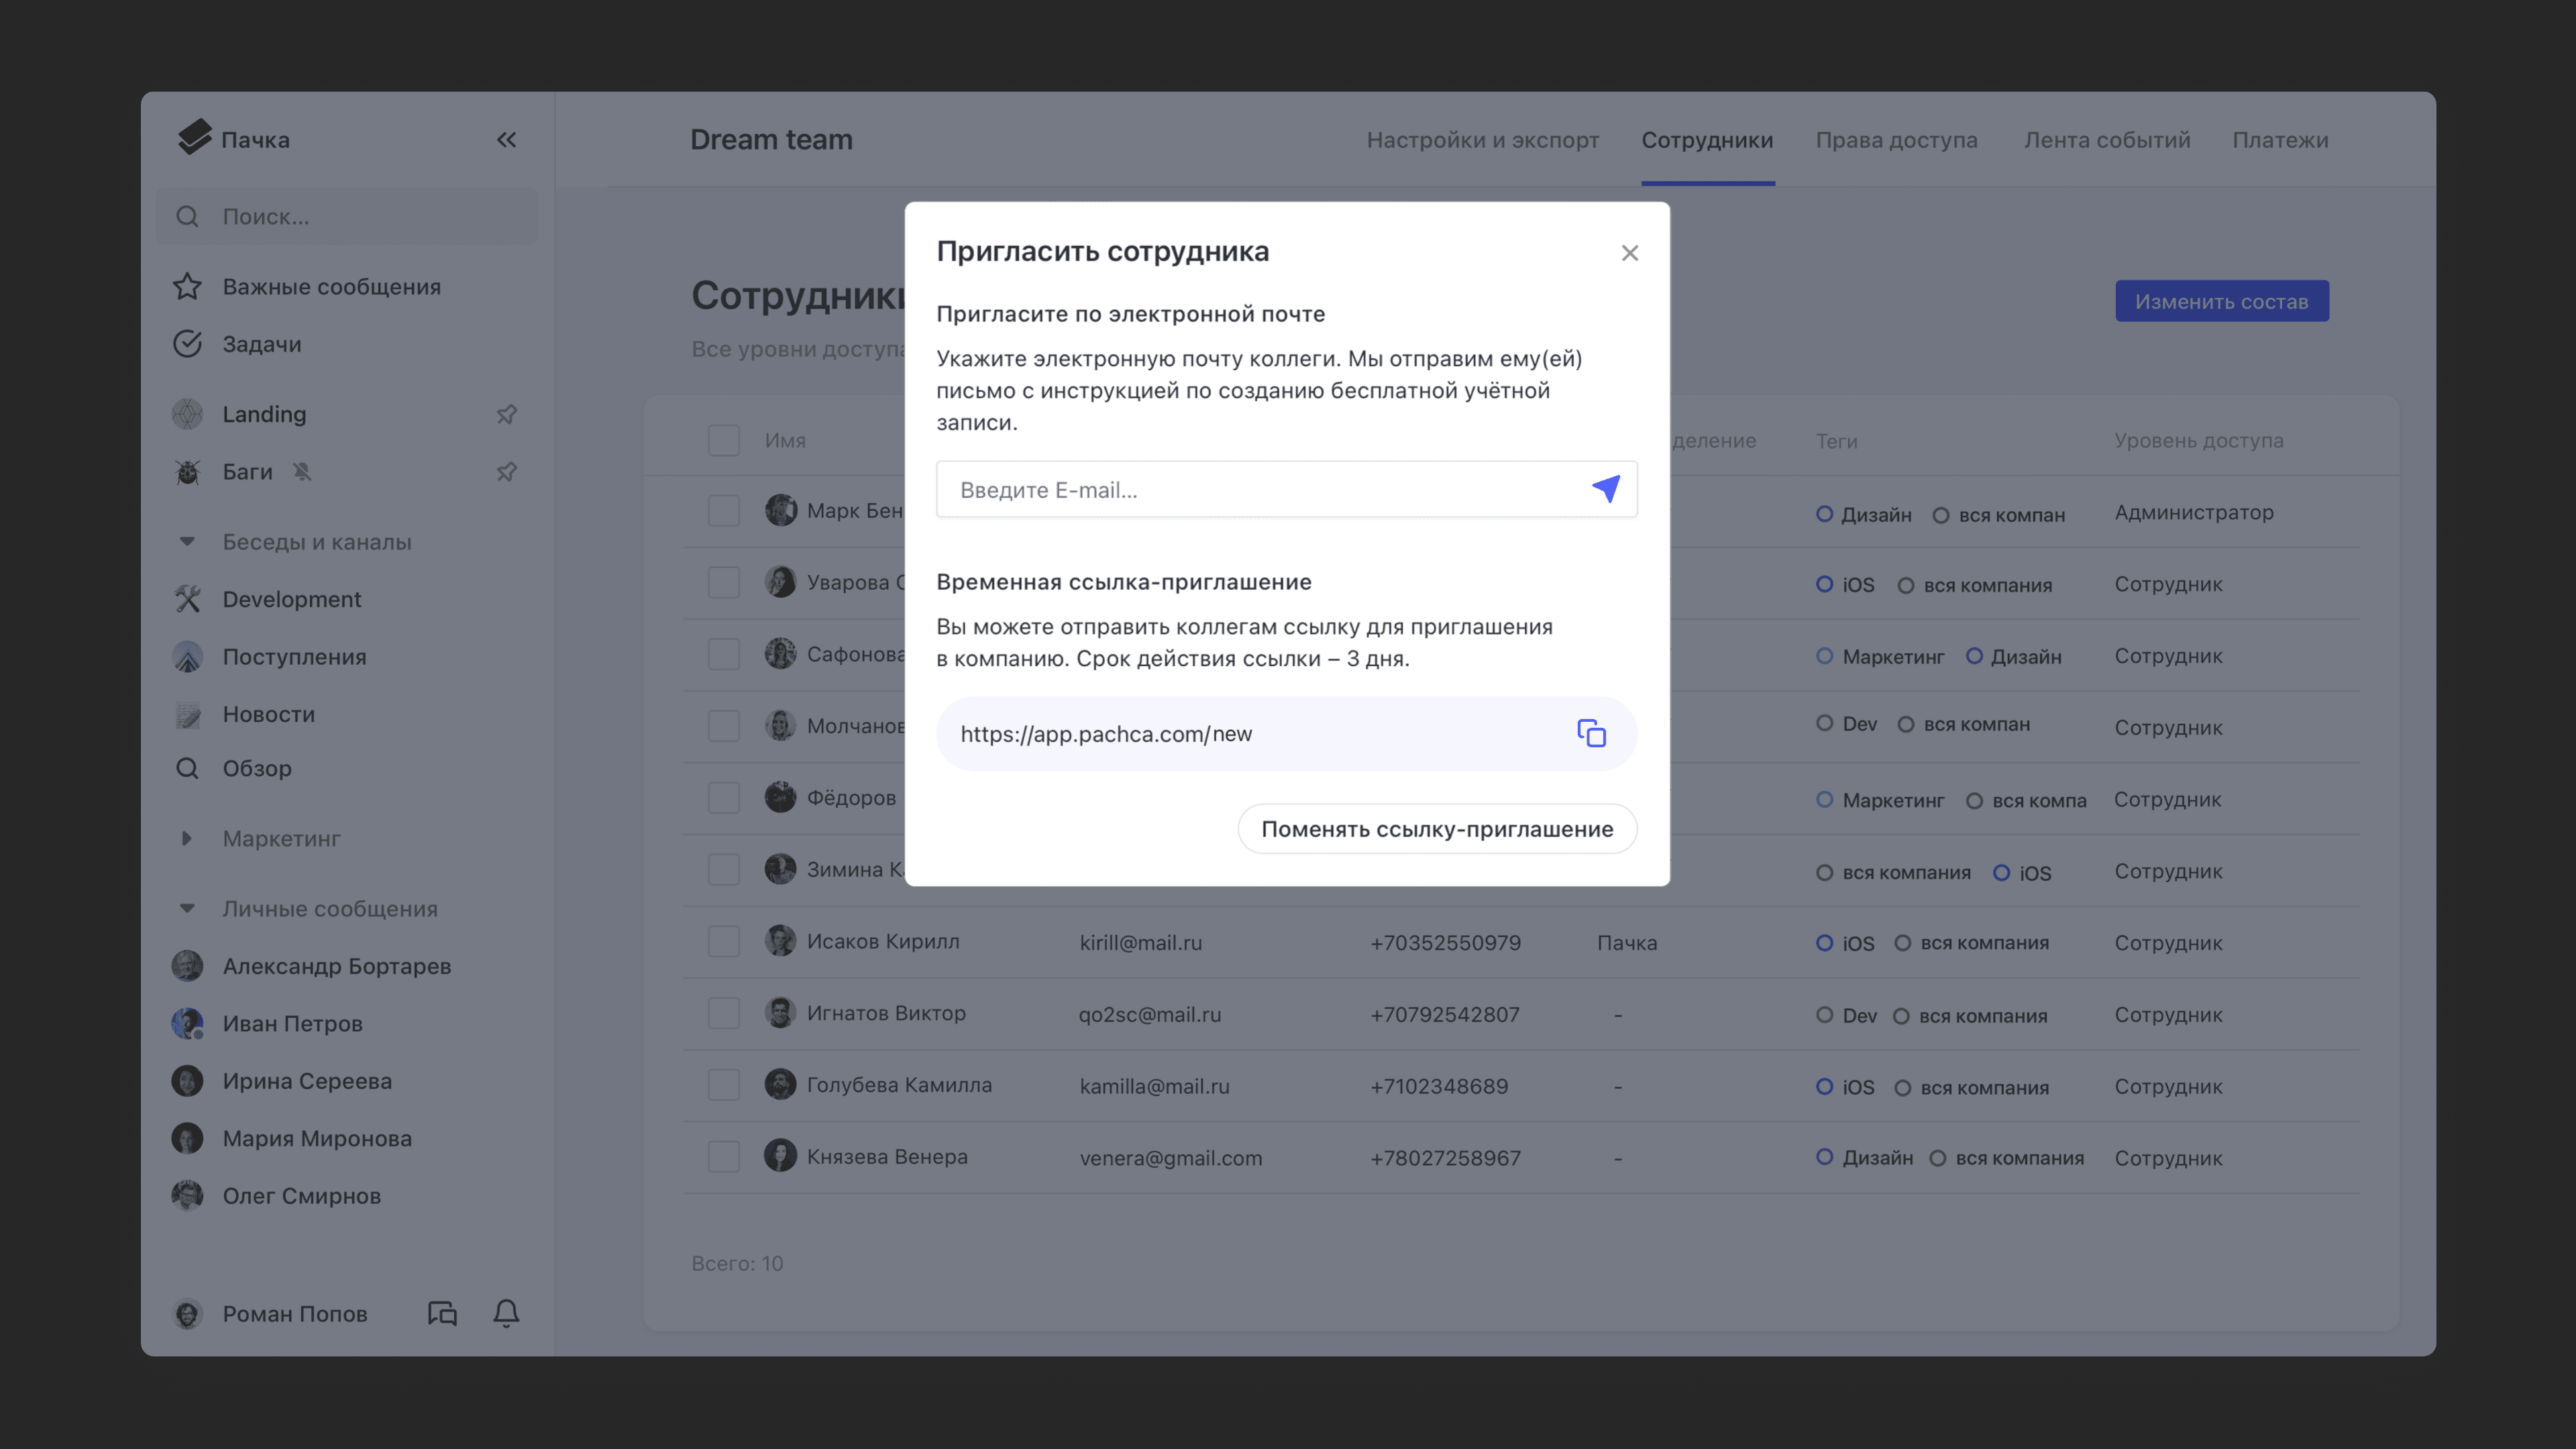Click the Теги column header

coord(1836,441)
